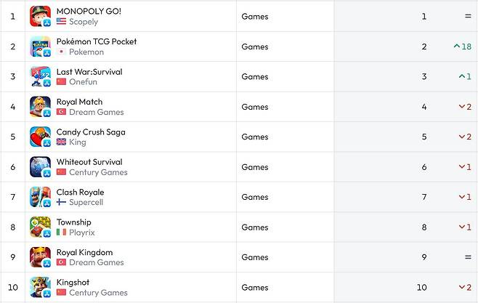Screen dimensions: 478x303
Task: Click the Royal Kingdom app icon
Action: [40, 257]
